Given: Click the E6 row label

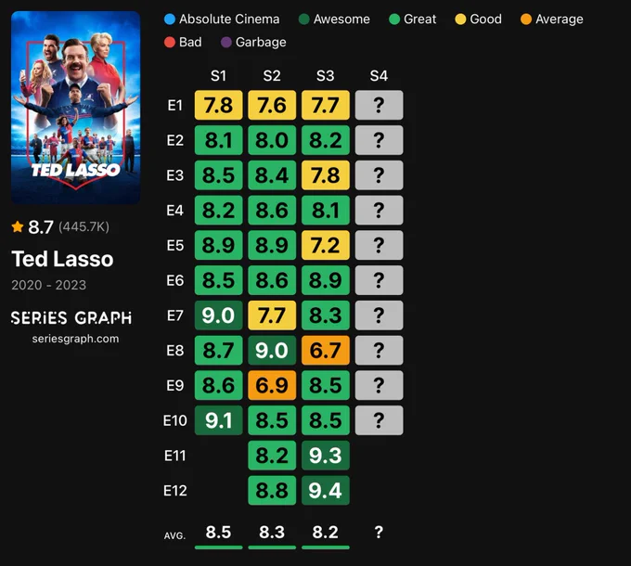Looking at the screenshot, I should [x=175, y=280].
